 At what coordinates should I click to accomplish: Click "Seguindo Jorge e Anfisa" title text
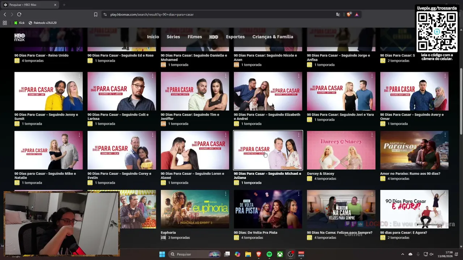pos(339,57)
